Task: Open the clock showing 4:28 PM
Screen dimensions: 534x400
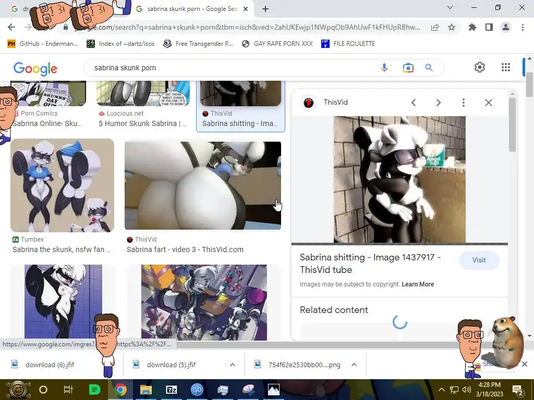Action: coord(490,390)
